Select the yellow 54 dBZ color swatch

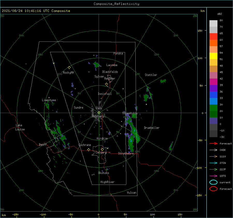pyautogui.click(x=213, y=56)
